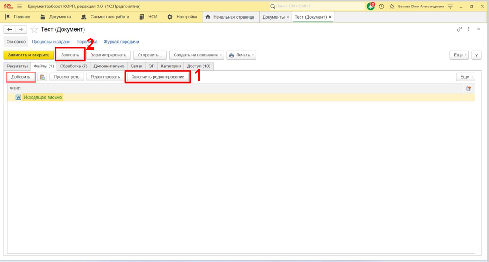The width and height of the screenshot is (489, 262).
Task: Add document to favorites with star
Action: 34,29
